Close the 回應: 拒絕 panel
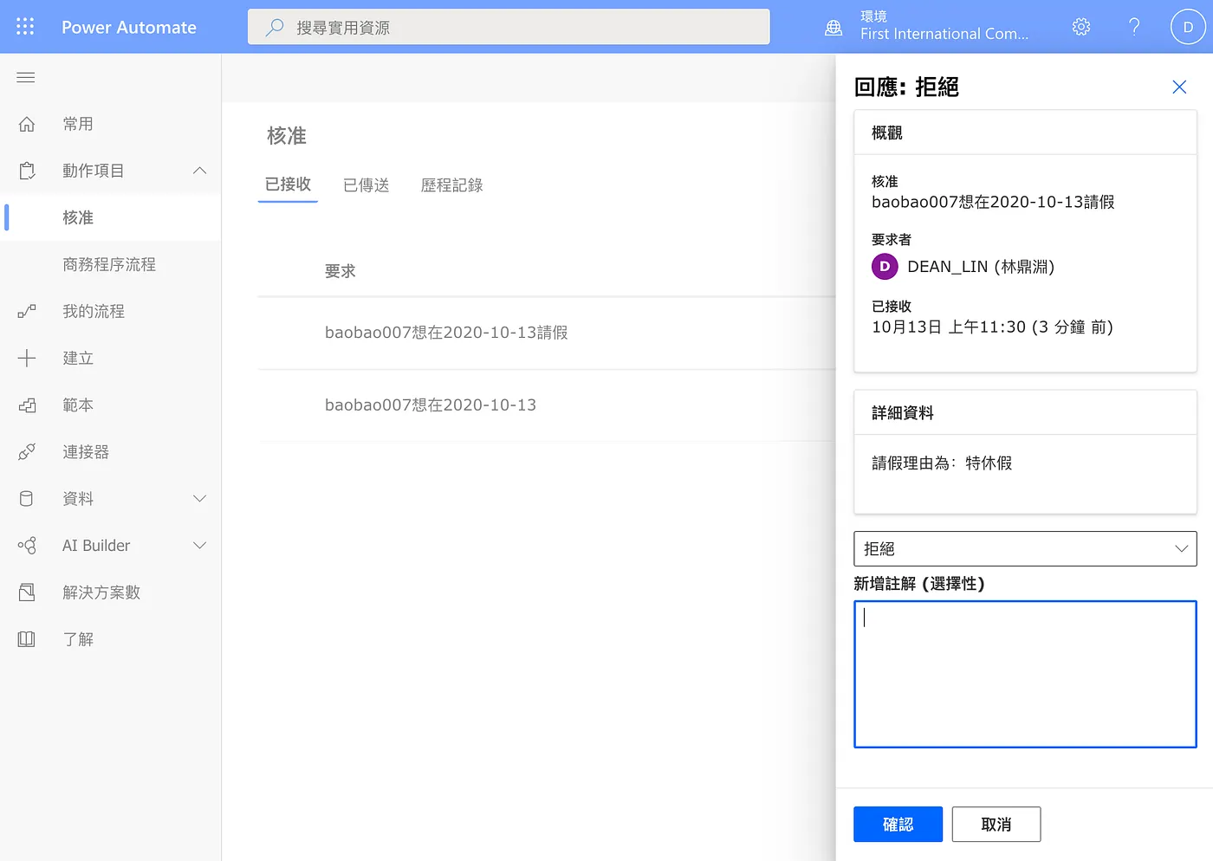 click(1179, 87)
